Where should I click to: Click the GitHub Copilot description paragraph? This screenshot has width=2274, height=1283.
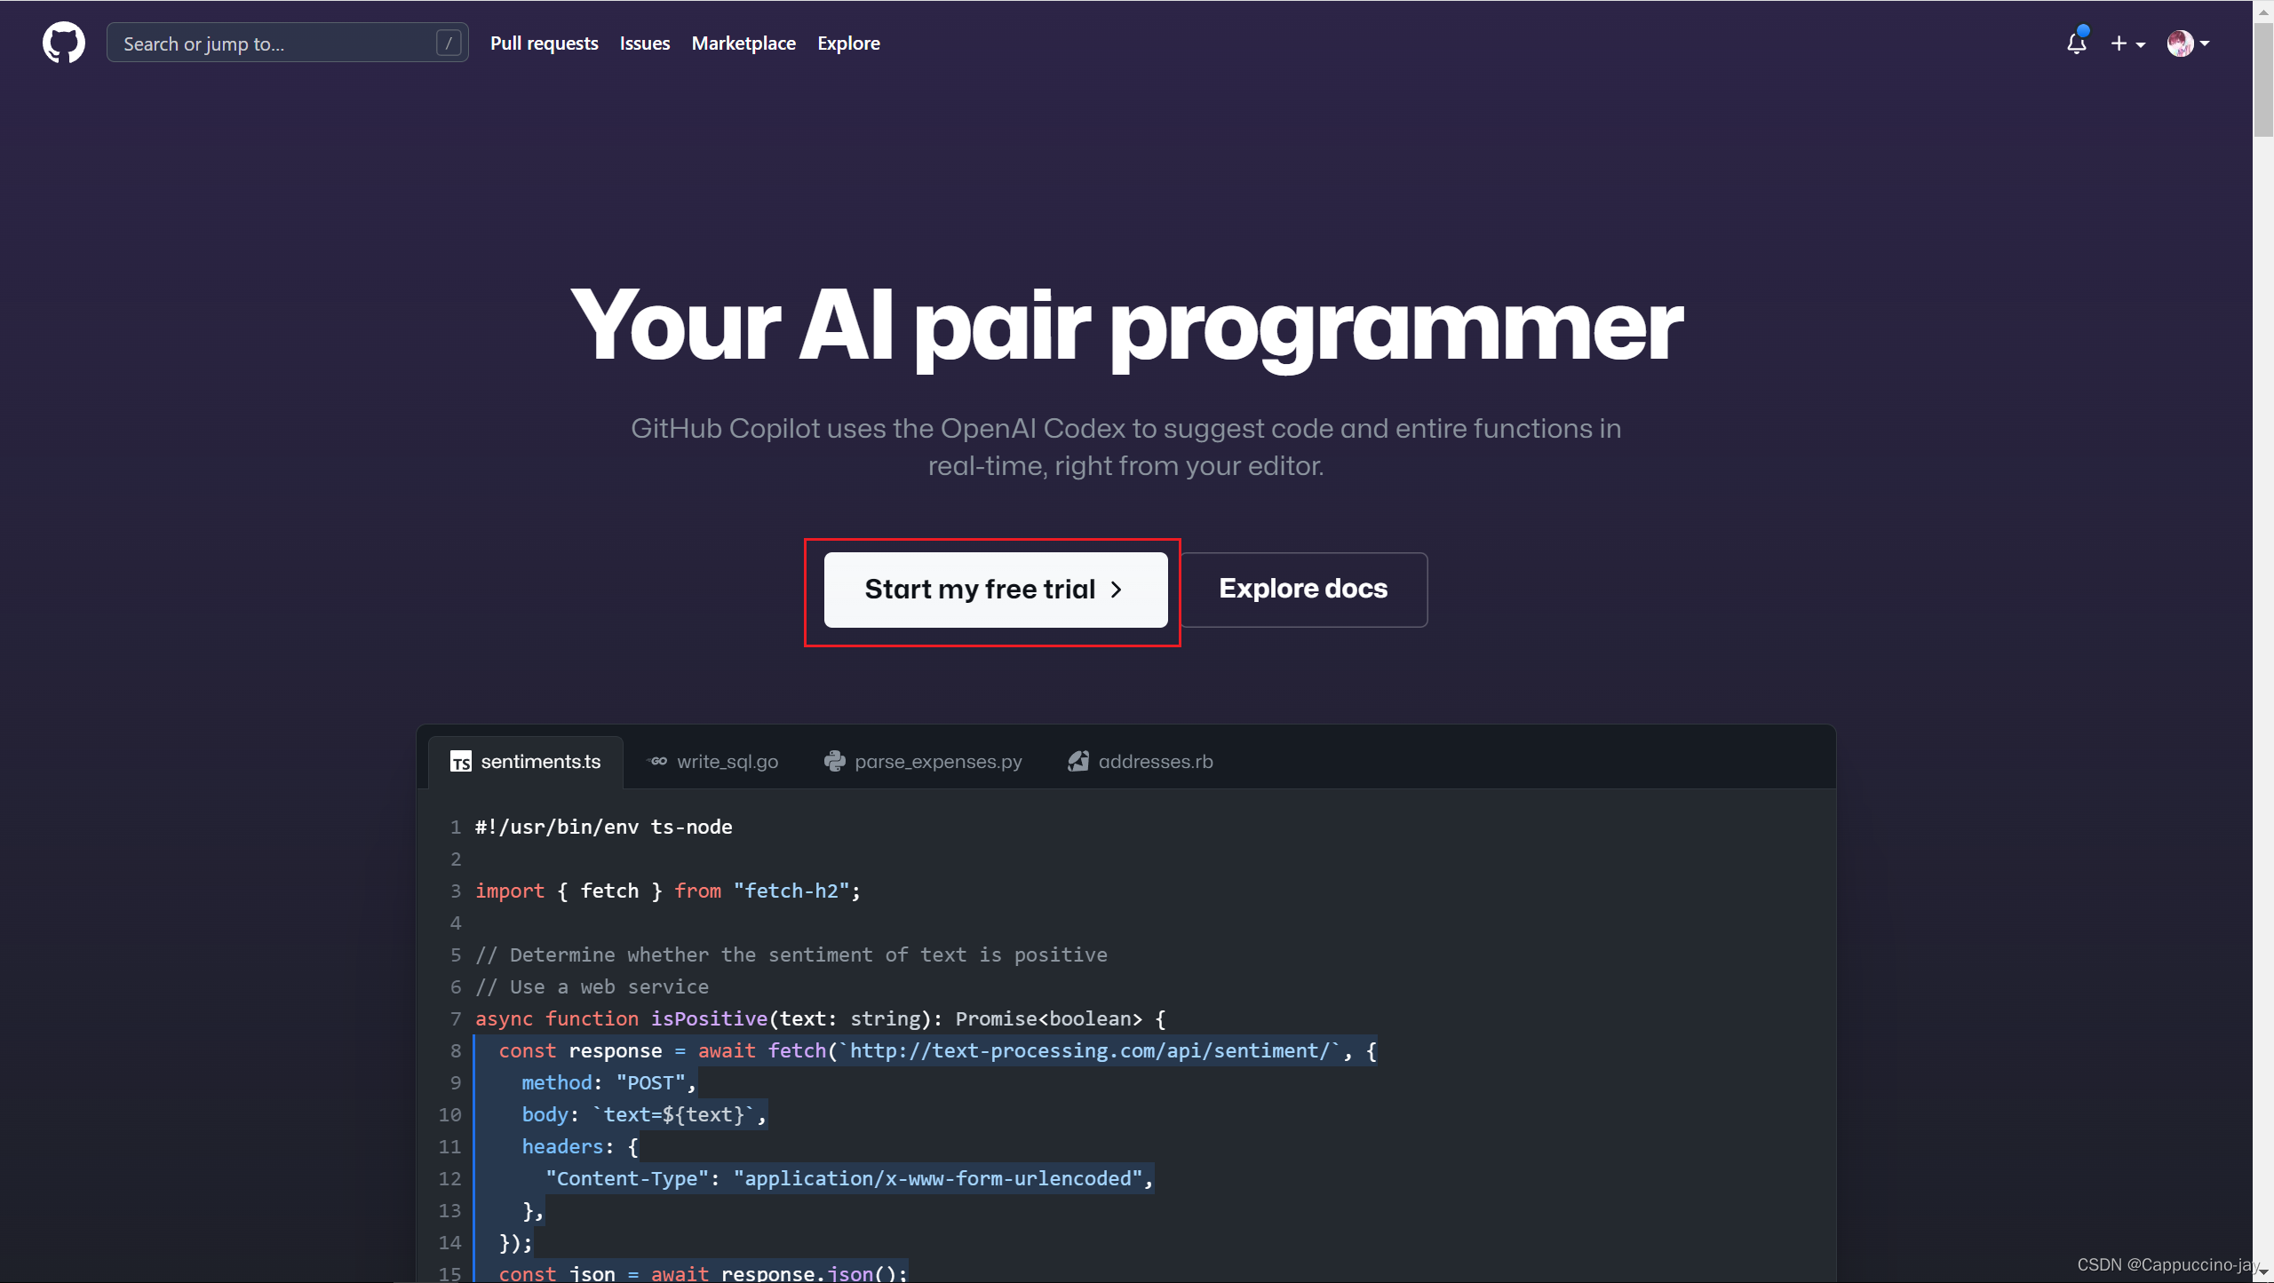click(x=1126, y=447)
